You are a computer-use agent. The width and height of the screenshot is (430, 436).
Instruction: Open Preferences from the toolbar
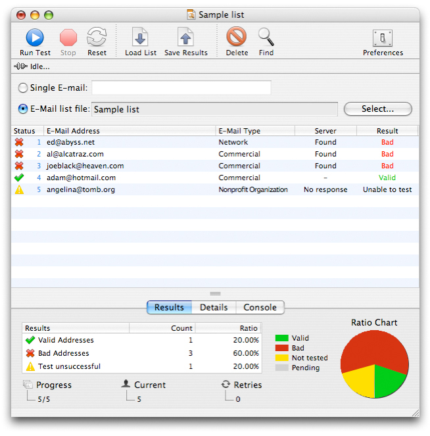[x=383, y=38]
